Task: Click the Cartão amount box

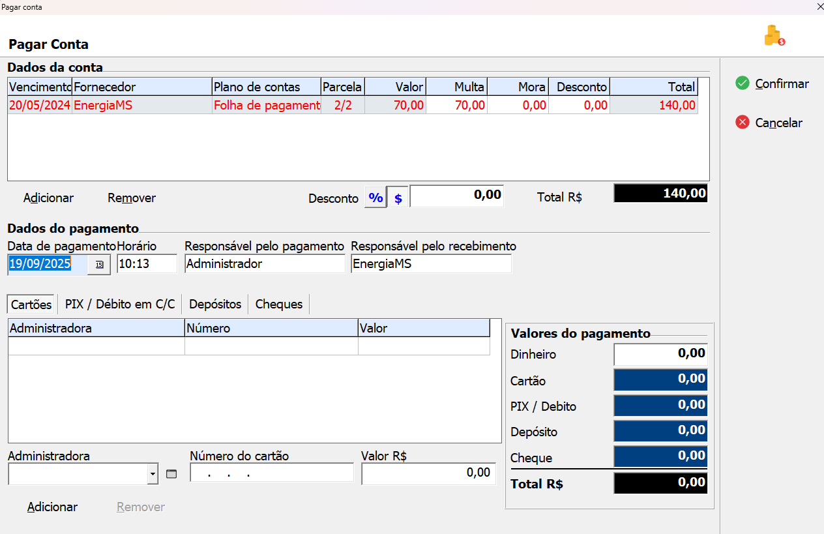Action: [660, 379]
